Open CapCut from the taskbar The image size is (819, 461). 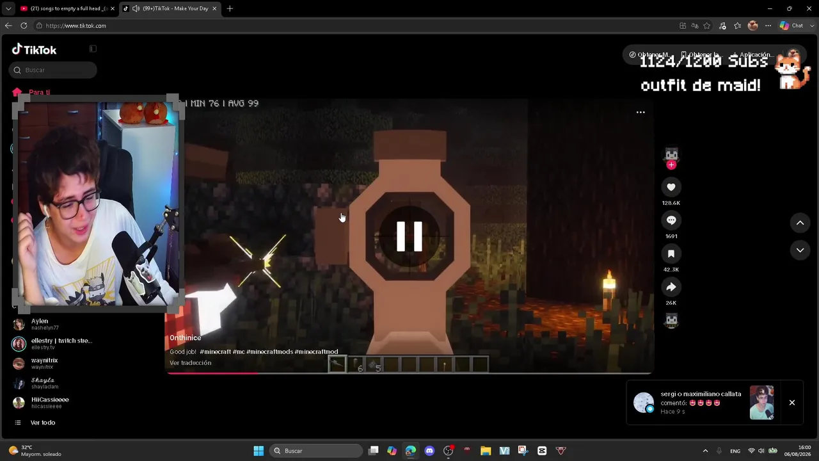point(542,451)
